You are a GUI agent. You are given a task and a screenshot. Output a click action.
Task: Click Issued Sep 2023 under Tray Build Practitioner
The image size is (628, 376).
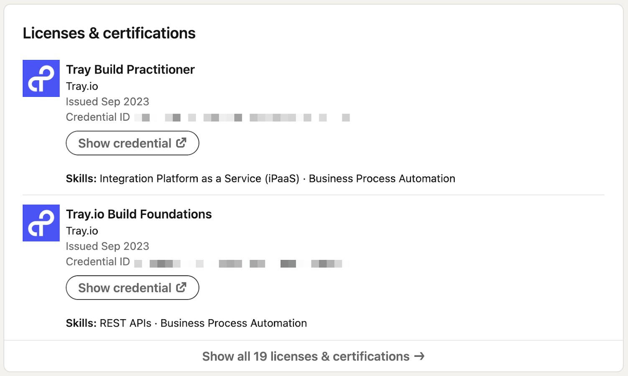[x=107, y=102]
